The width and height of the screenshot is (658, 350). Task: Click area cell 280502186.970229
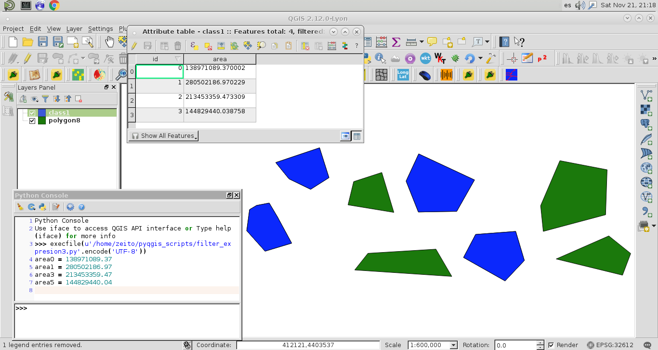click(x=220, y=86)
